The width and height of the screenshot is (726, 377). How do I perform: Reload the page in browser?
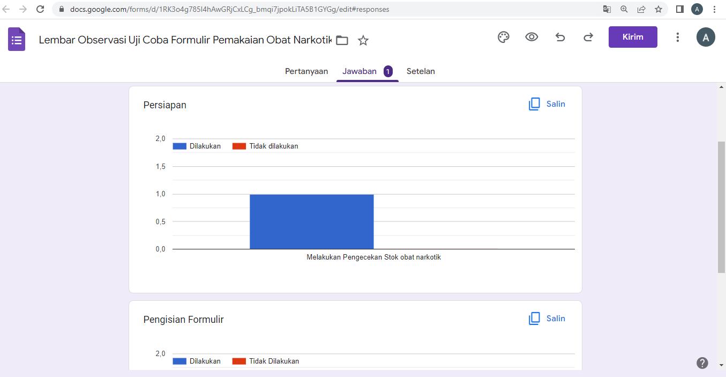(x=40, y=9)
